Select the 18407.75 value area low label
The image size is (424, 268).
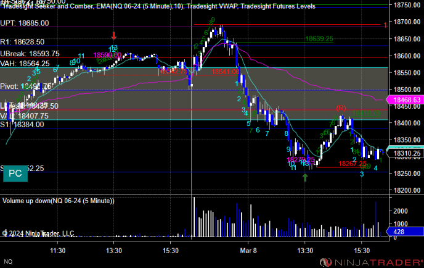coord(24,116)
